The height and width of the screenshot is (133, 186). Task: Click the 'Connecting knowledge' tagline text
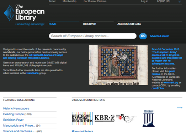[30, 24]
